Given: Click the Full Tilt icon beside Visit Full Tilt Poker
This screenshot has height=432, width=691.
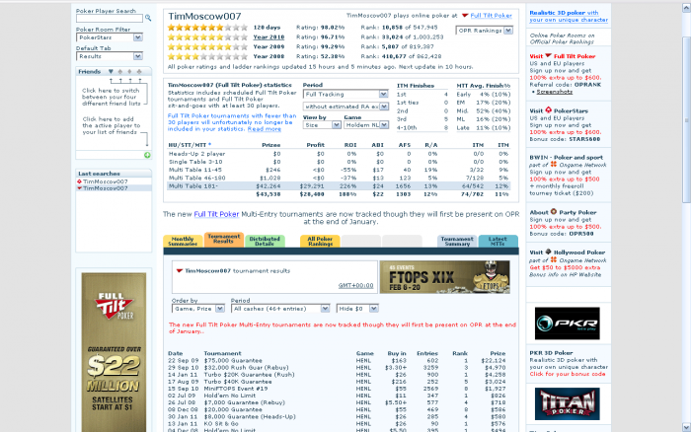Looking at the screenshot, I should 548,56.
